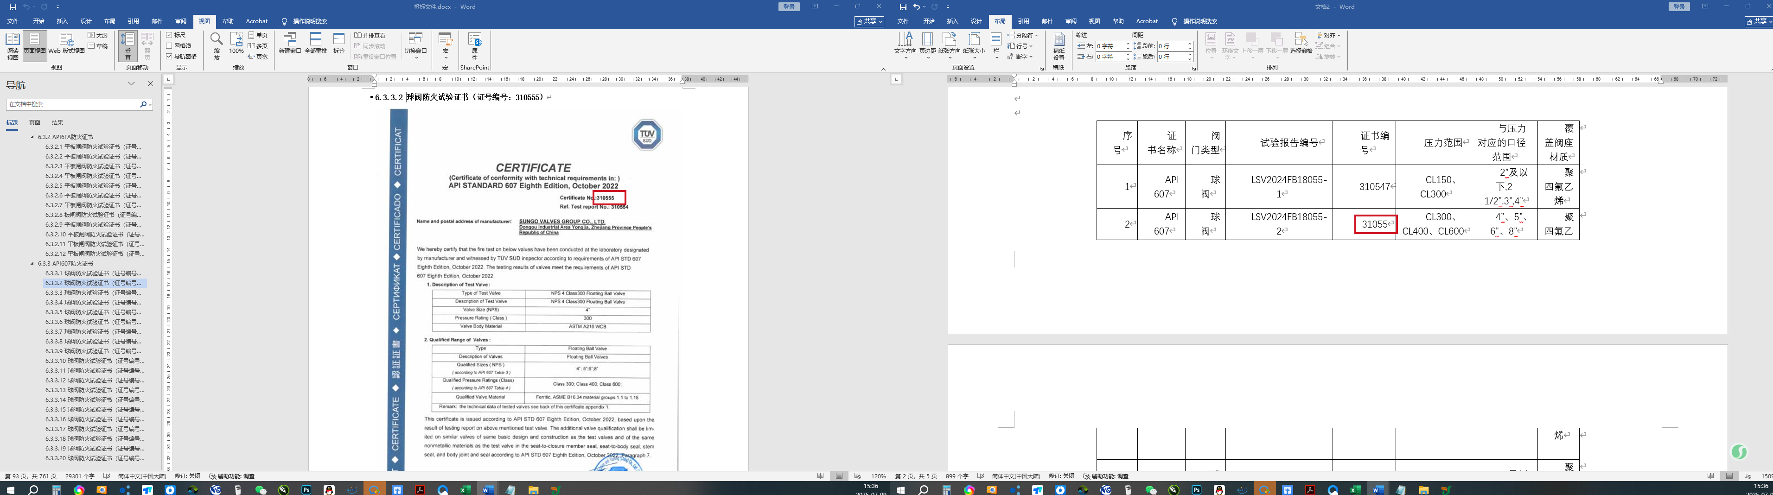This screenshot has height=495, width=1773.
Task: Switch navigation pane to 页面 tab
Action: click(34, 122)
